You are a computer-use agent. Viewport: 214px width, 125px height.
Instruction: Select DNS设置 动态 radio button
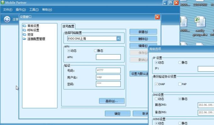(156, 99)
